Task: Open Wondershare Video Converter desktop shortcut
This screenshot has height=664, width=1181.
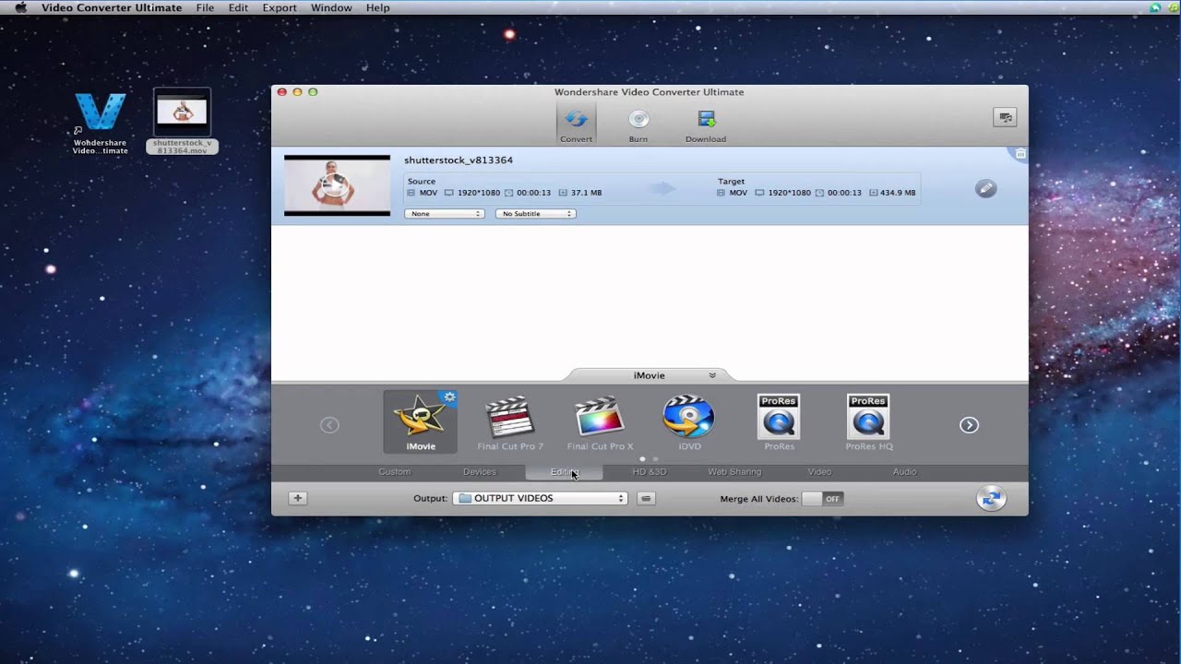Action: point(101,124)
